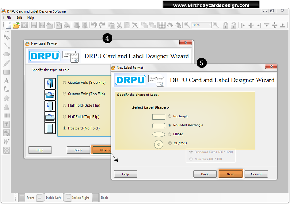Click Back in the shape wizard dialog

[x=205, y=174]
